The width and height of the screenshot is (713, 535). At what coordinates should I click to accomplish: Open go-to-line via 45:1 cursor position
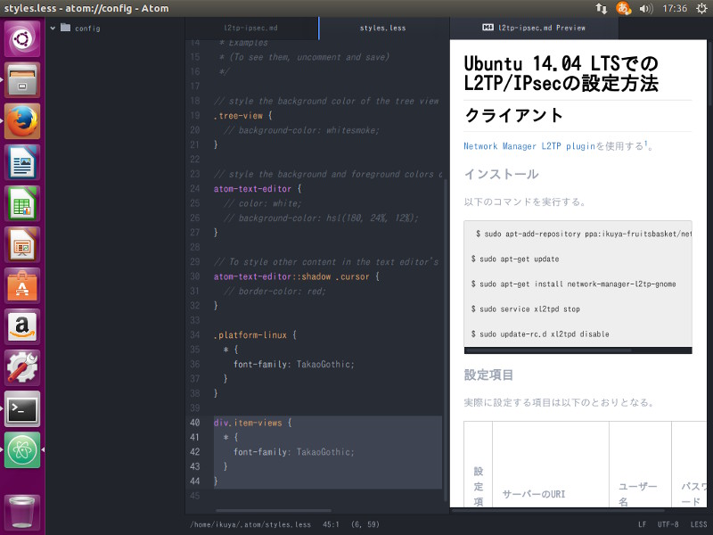pyautogui.click(x=331, y=524)
